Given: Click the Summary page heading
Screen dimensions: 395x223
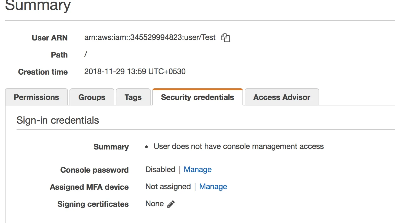Looking at the screenshot, I should [x=38, y=6].
